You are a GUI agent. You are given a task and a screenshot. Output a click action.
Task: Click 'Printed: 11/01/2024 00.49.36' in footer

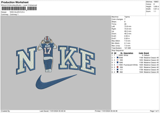pos(106,111)
